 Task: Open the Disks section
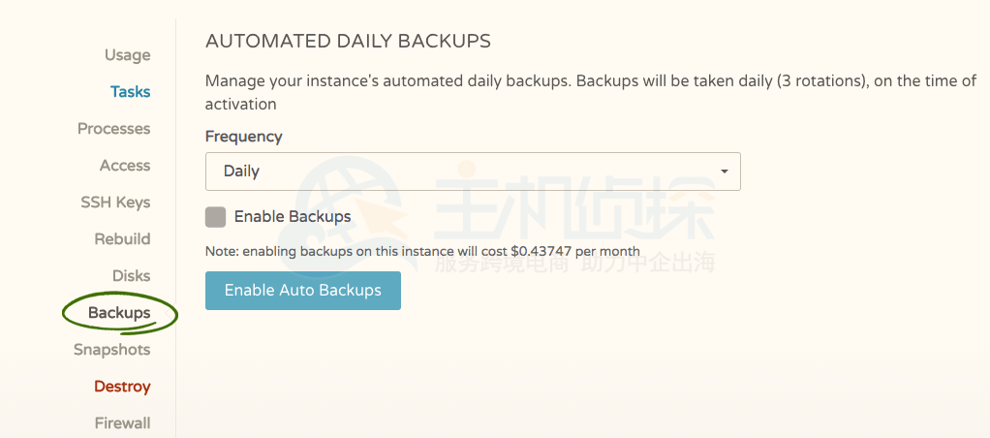(x=131, y=276)
